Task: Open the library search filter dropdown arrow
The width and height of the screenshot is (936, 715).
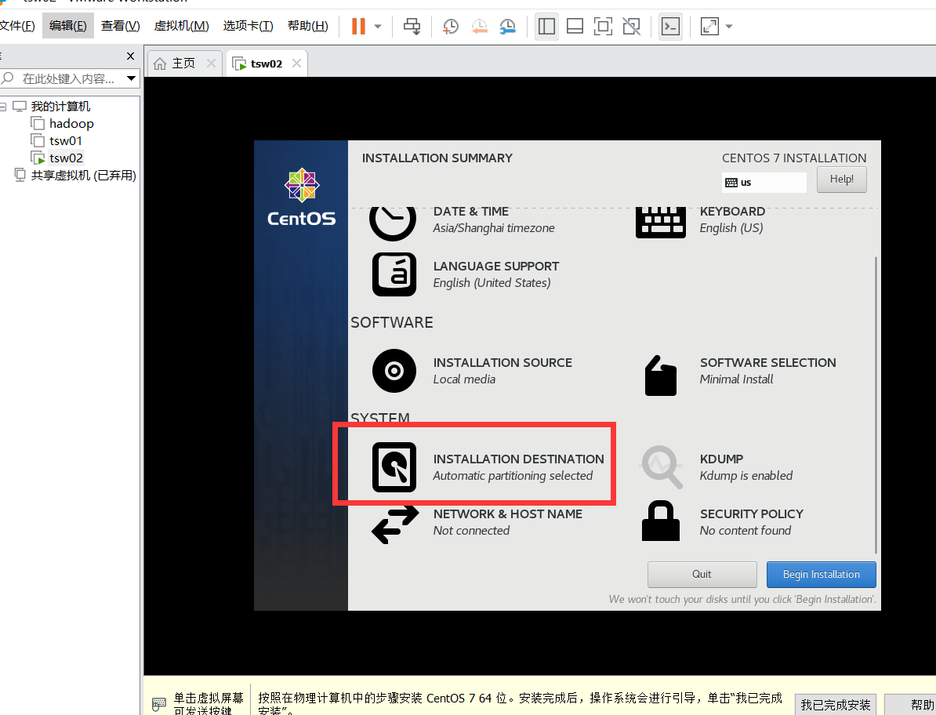Action: pyautogui.click(x=132, y=78)
